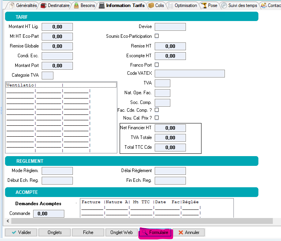Click the horizontal scrollbar left arrow

tap(7, 221)
